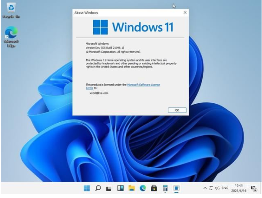Click OK in About Windows dialog

coord(177,110)
